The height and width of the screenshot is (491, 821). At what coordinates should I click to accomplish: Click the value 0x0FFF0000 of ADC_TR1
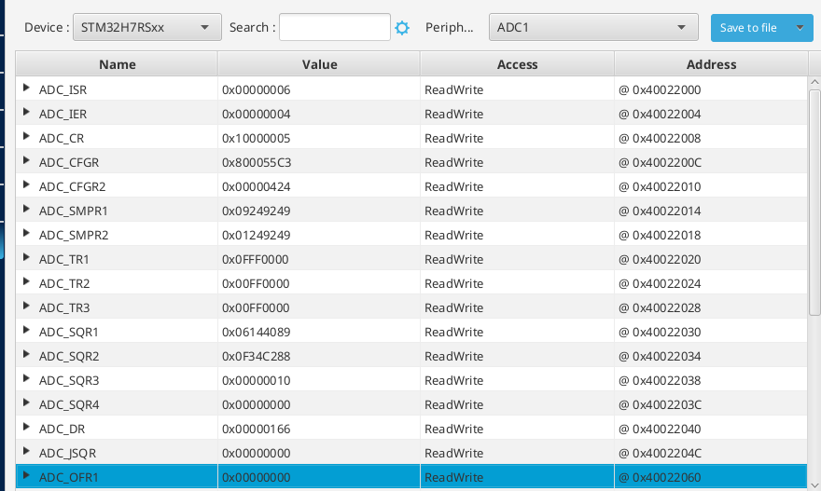coord(256,259)
